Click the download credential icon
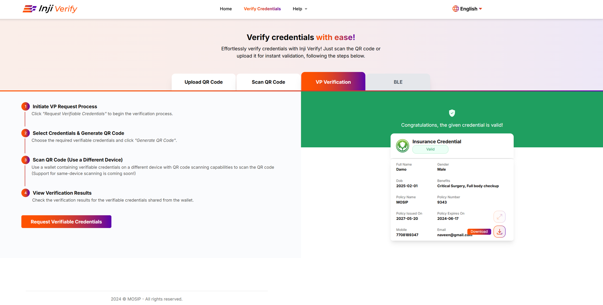This screenshot has height=305, width=603. [x=499, y=232]
